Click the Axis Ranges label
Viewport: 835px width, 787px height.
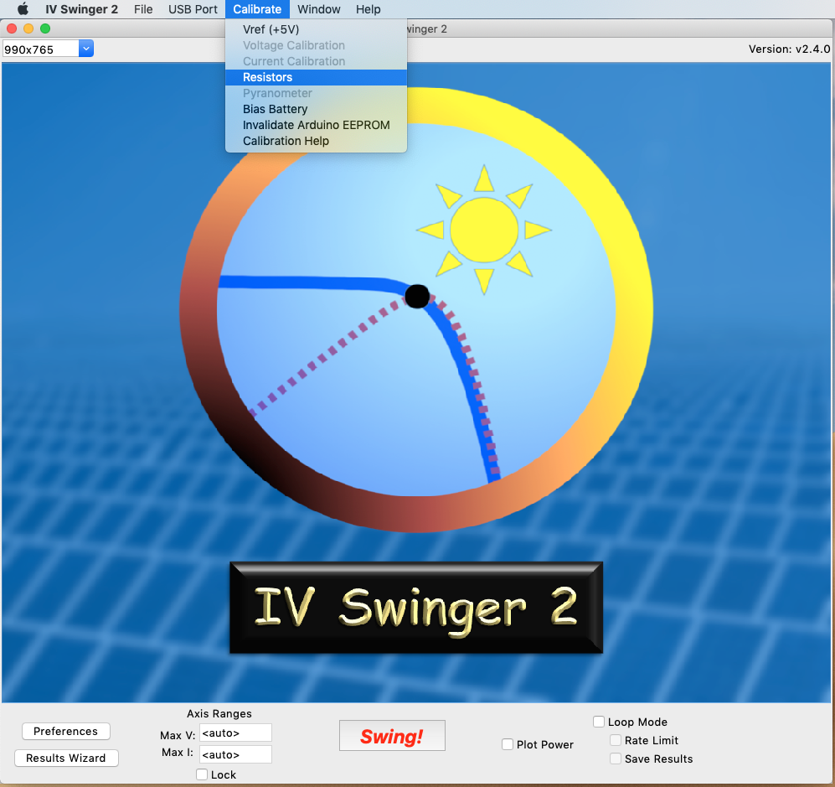pos(219,713)
